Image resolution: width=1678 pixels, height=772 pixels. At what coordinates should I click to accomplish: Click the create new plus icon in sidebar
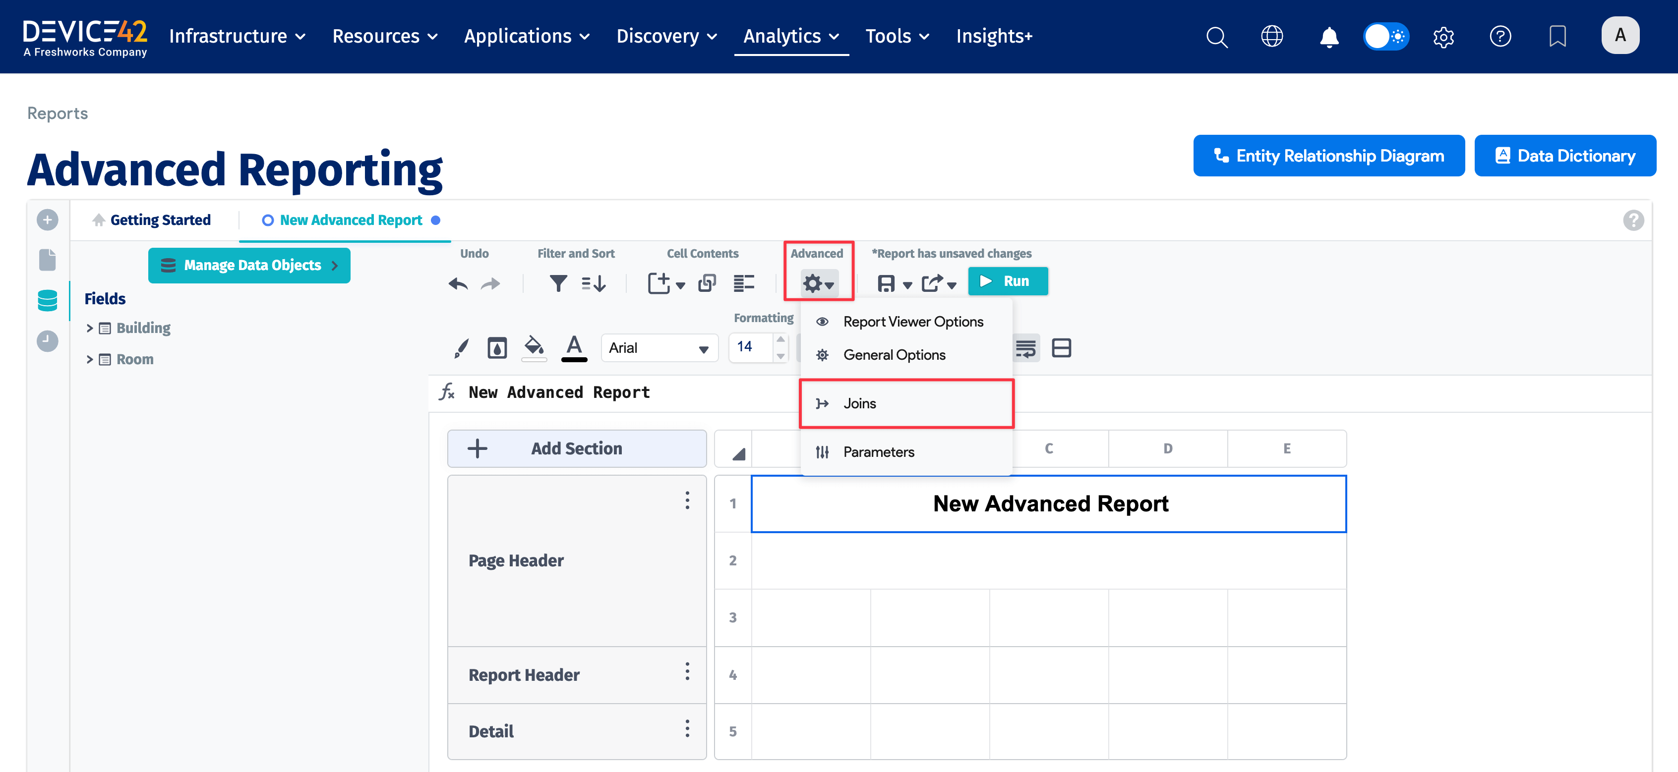coord(48,220)
